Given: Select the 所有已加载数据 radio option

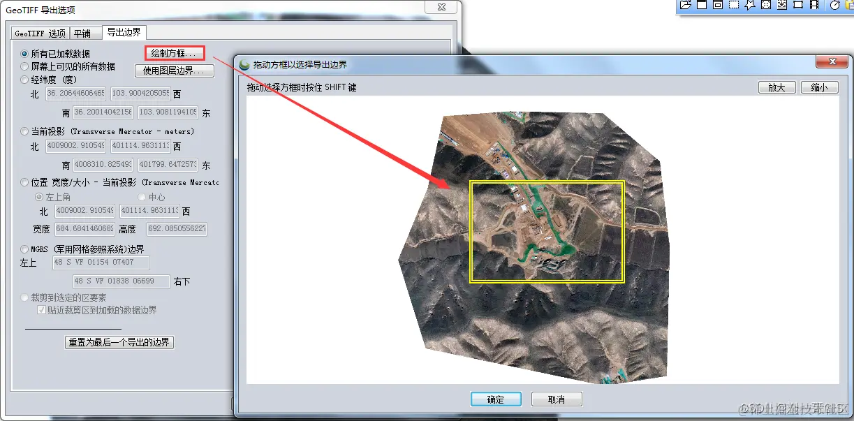Looking at the screenshot, I should click(x=25, y=54).
